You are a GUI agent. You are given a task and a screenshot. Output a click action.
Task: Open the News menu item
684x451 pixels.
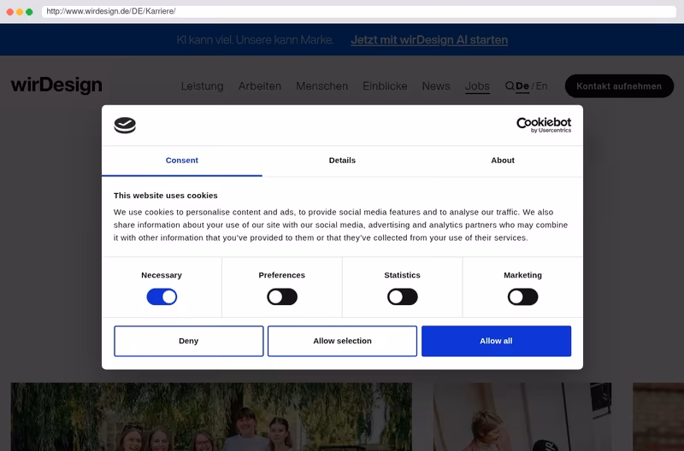(436, 86)
